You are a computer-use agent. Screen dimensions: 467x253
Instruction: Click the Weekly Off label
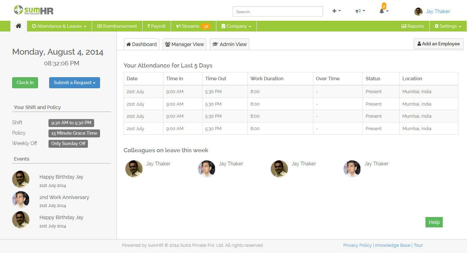pyautogui.click(x=25, y=143)
